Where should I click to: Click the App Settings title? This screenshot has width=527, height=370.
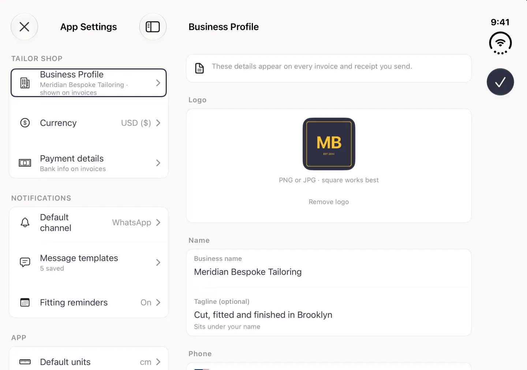coord(89,27)
